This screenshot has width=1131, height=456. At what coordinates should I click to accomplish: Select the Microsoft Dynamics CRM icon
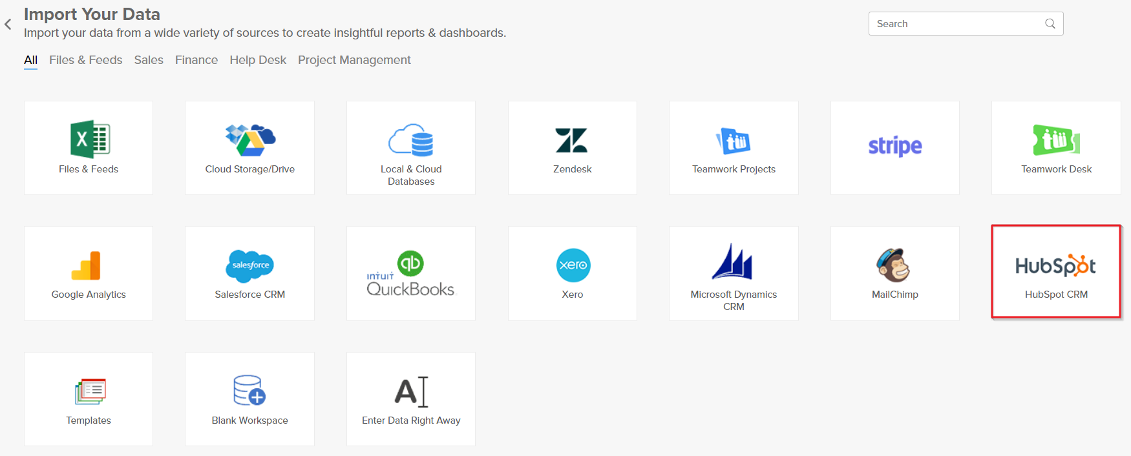(733, 262)
